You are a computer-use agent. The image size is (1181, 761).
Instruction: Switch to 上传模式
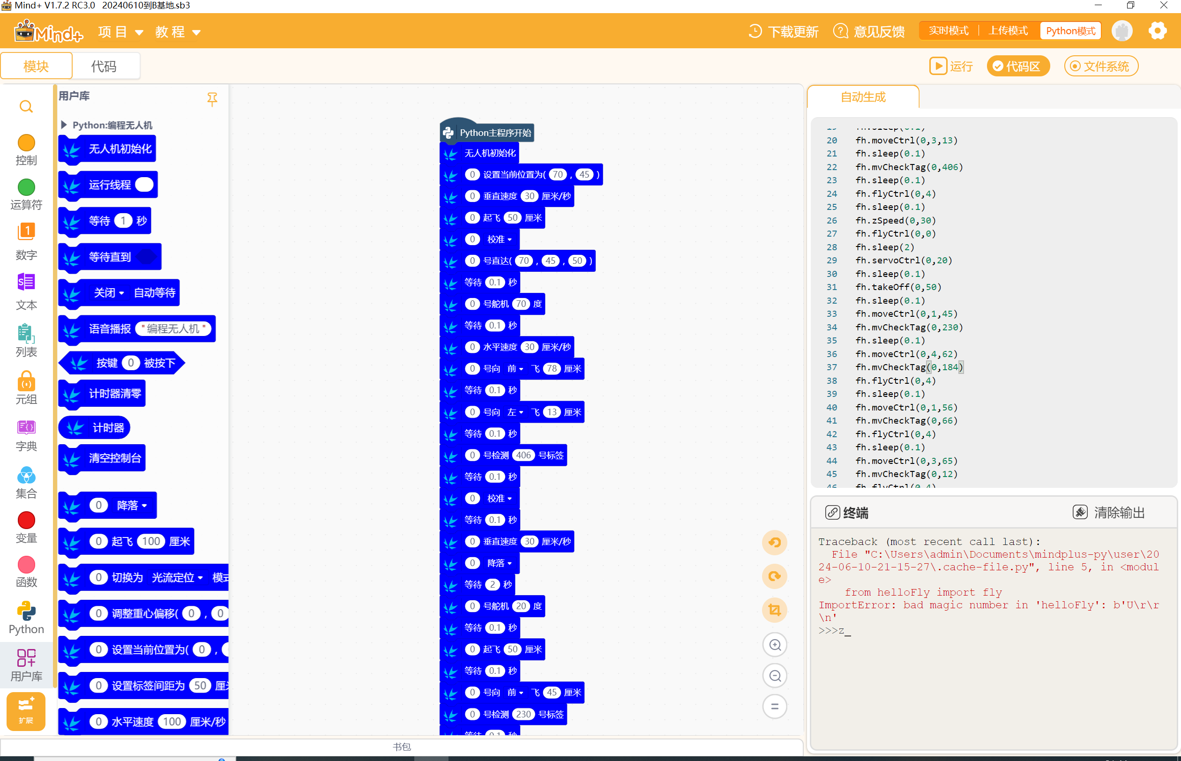tap(1008, 30)
